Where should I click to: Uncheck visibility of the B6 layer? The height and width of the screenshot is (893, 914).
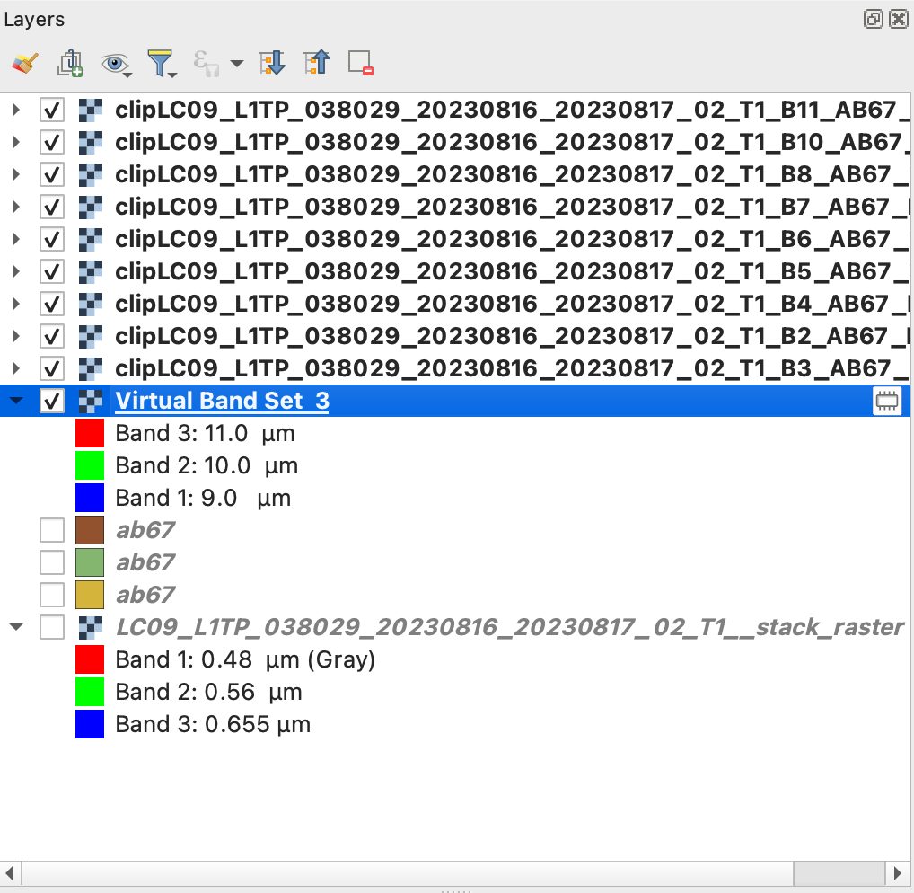52,239
